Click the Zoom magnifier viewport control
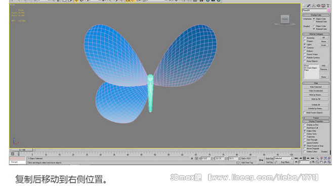The height and width of the screenshot is (186, 333). (x=317, y=158)
